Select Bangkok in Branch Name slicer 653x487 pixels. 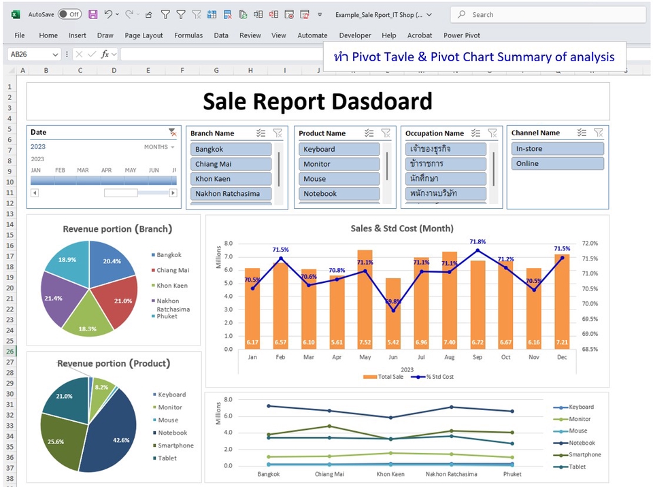pos(231,149)
